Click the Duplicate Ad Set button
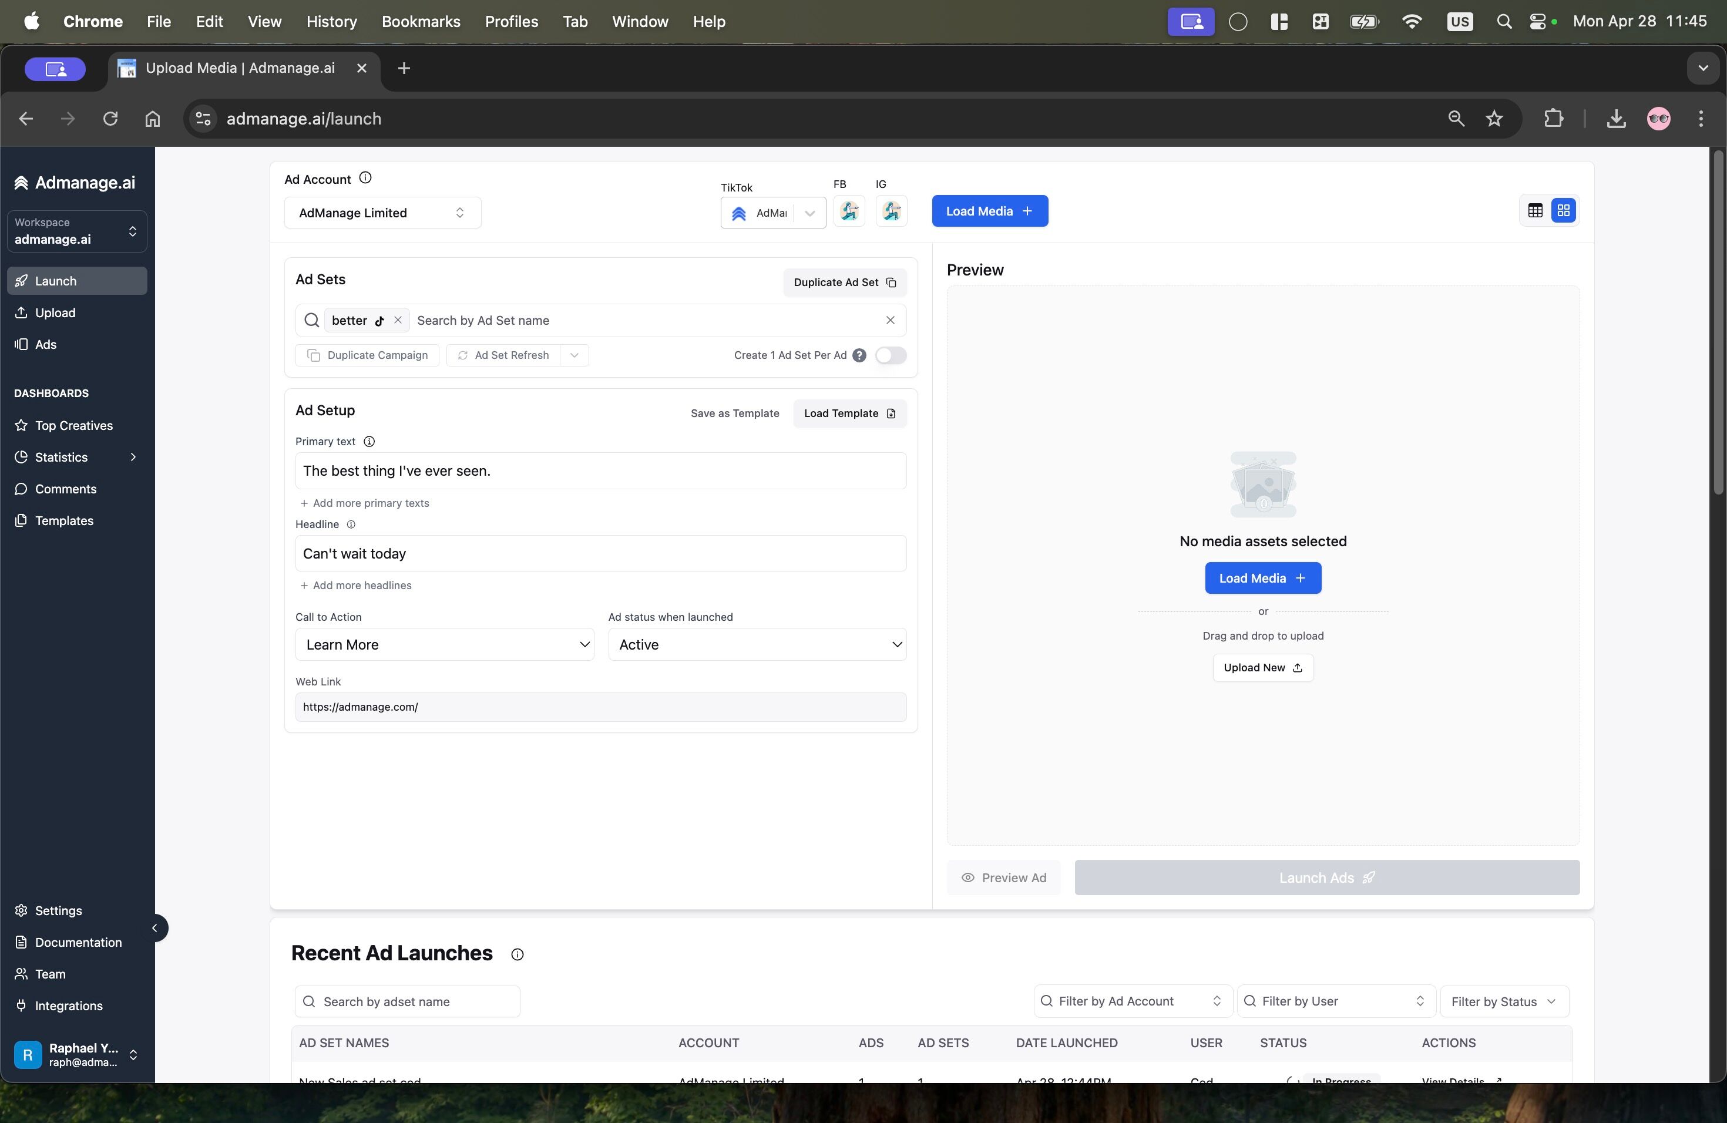Screen dimensions: 1727x1123 tap(845, 282)
